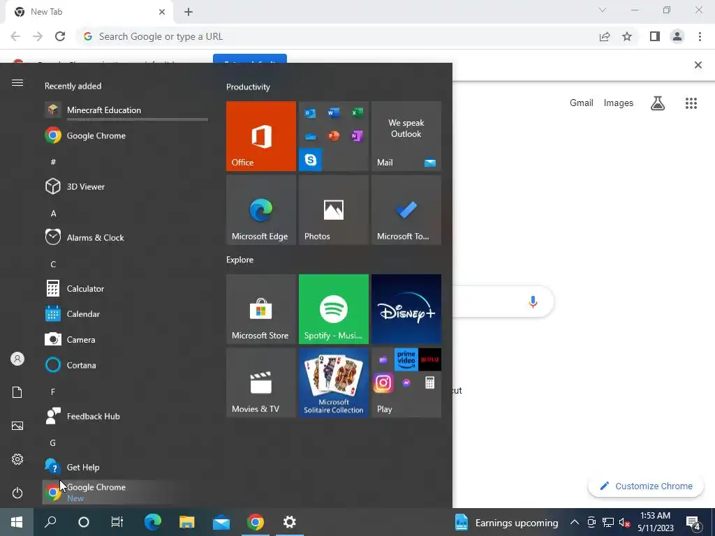Open the Microsoft Store tile
The height and width of the screenshot is (536, 715).
pyautogui.click(x=261, y=309)
